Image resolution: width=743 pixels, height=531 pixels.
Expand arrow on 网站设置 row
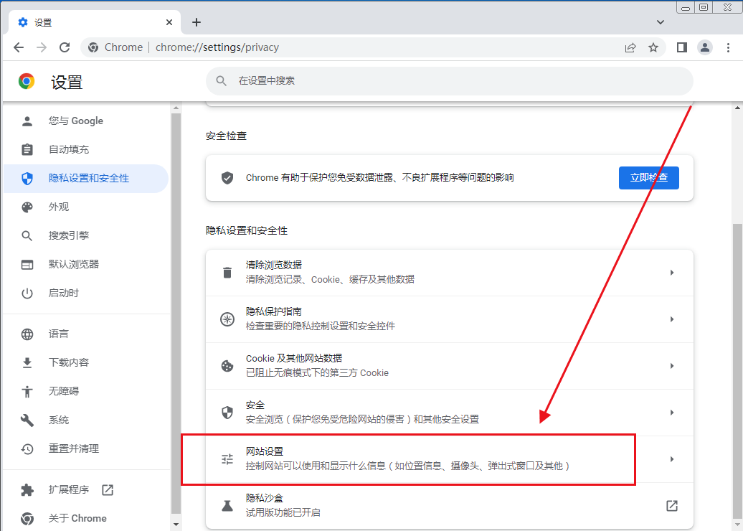[x=672, y=459]
